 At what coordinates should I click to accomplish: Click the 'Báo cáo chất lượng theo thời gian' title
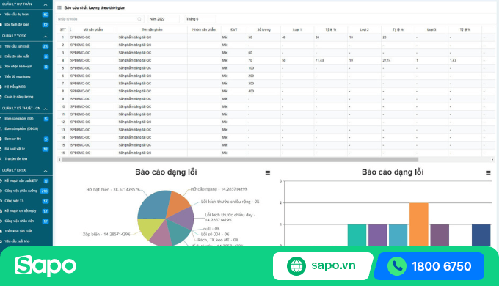95,7
